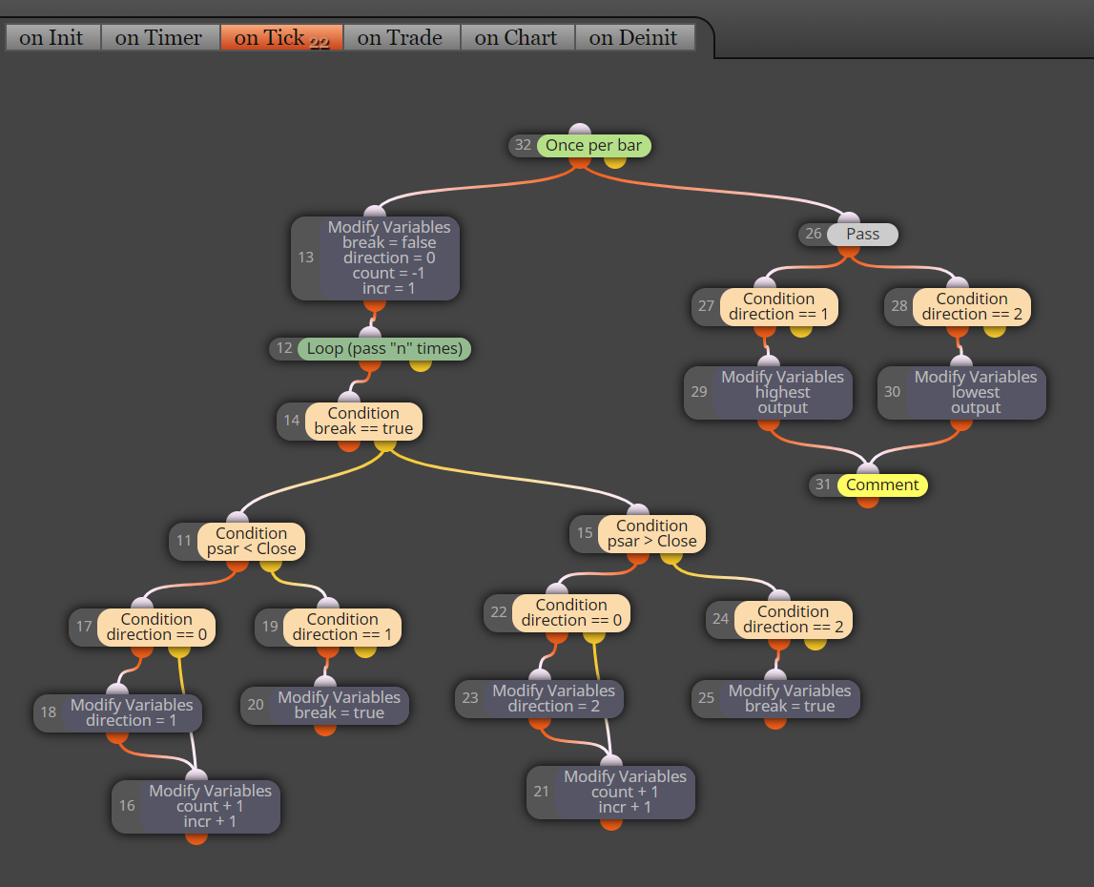Select Modify Variables direction = 1 block 18
The image size is (1094, 887).
pyautogui.click(x=118, y=712)
